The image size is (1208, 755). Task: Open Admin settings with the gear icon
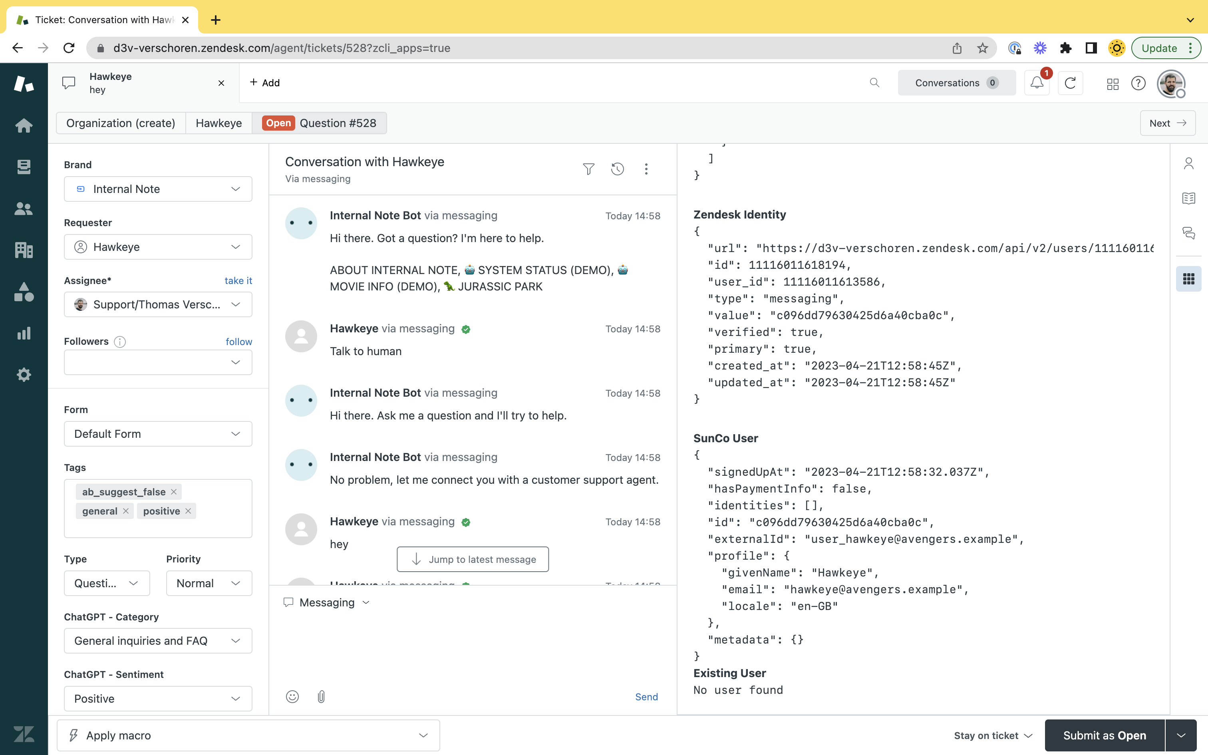(24, 375)
